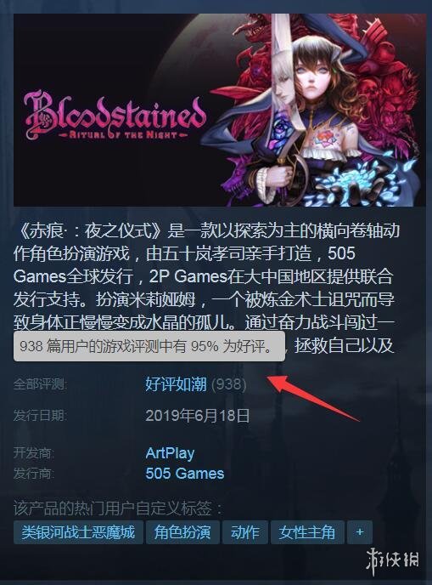Open the 505 Games publisher link
The image size is (432, 585).
[185, 474]
